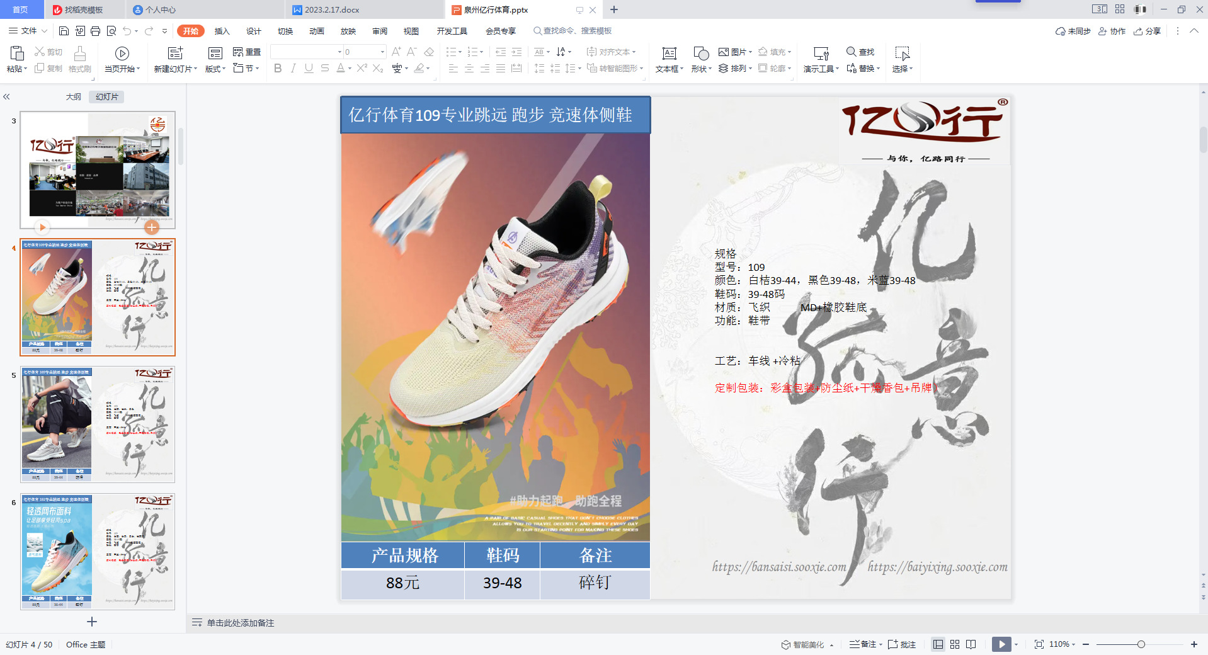Click the Subscript icon
This screenshot has width=1208, height=655.
coord(378,68)
